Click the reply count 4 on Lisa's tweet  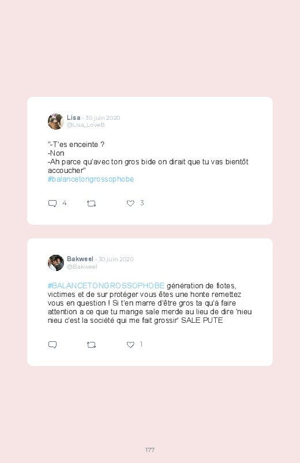(65, 203)
